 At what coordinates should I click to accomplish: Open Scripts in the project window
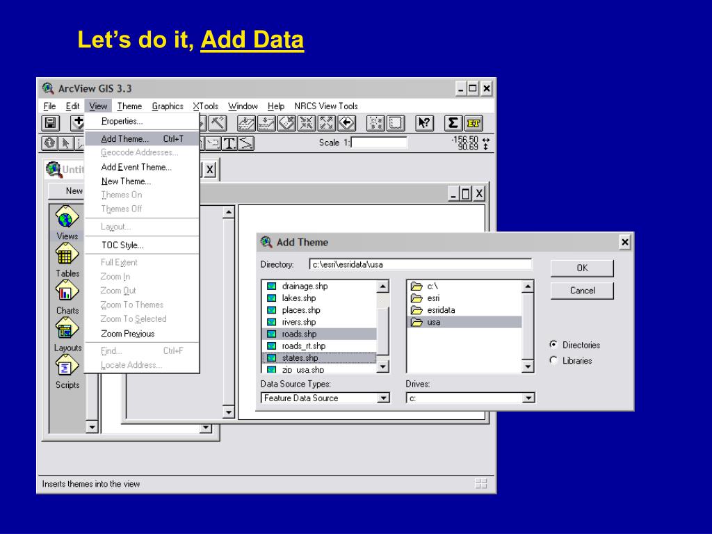coord(67,371)
